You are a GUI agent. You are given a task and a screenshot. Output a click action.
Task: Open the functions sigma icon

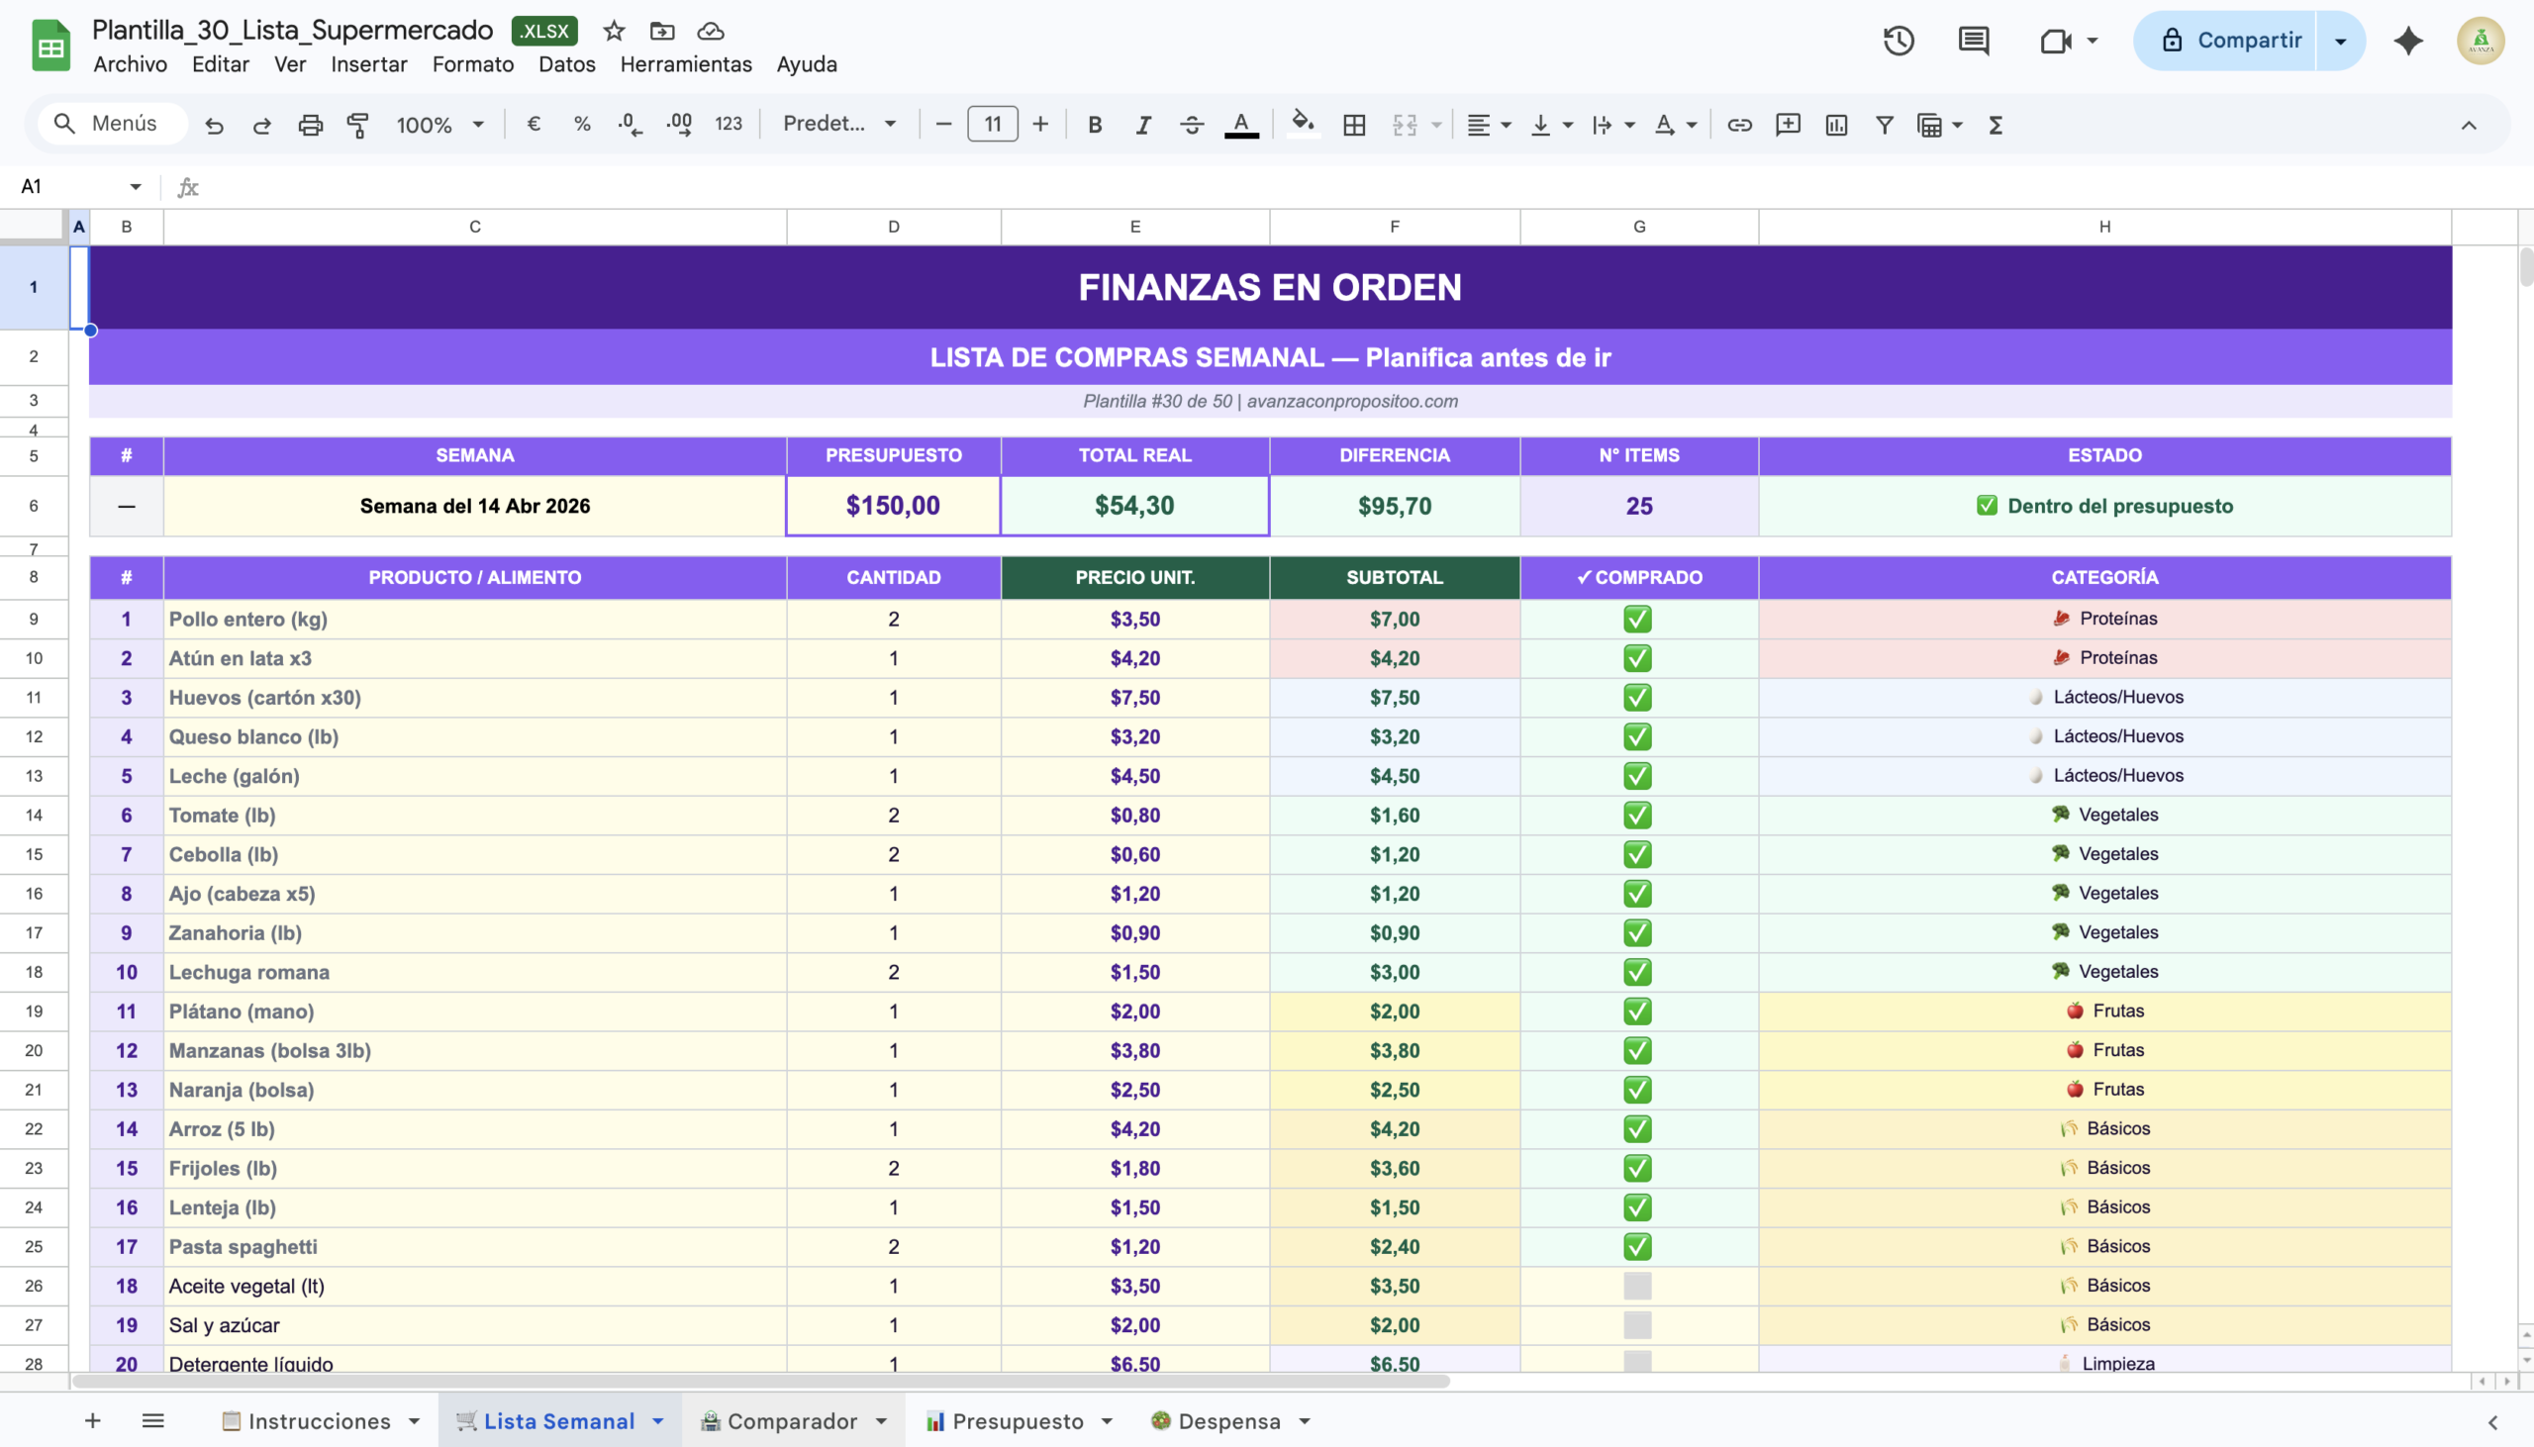click(1995, 125)
